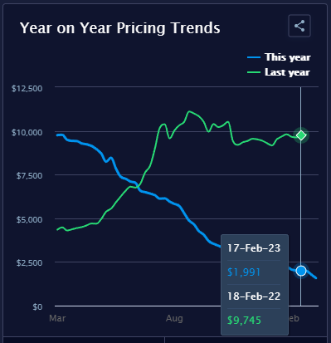The image size is (331, 343).
Task: Click the green Last year legend line
Action: point(254,72)
